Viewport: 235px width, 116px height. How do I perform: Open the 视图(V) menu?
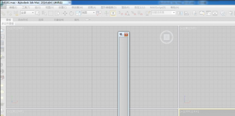pyautogui.click(x=49, y=7)
